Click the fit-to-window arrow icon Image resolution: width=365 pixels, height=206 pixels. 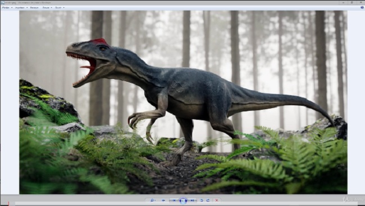[163, 200]
